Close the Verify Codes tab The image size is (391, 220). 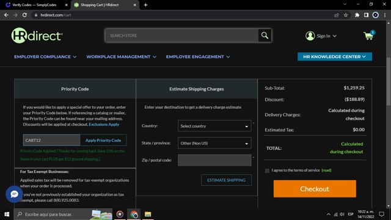(x=66, y=5)
